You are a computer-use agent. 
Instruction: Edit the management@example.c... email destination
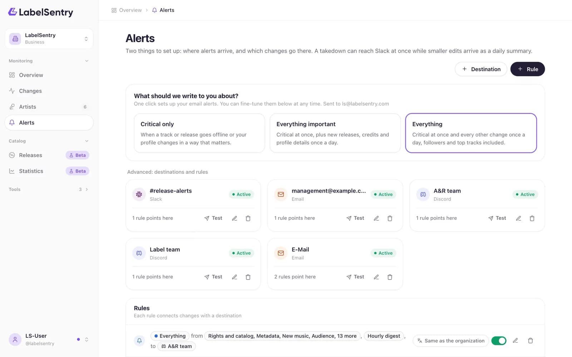tap(376, 218)
